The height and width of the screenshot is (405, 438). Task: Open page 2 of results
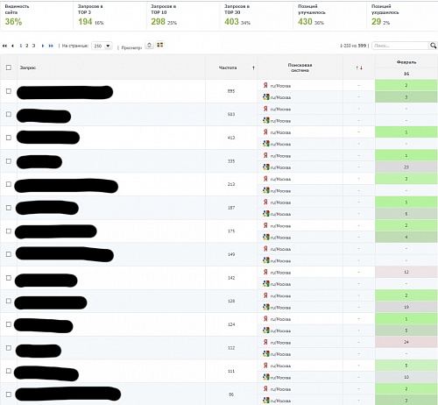point(27,46)
